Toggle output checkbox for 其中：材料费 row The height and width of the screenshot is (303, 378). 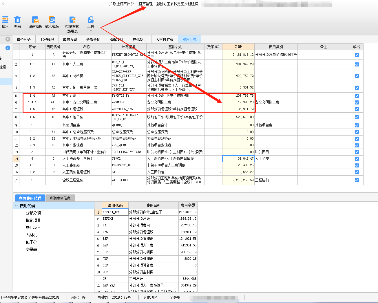[x=357, y=76]
